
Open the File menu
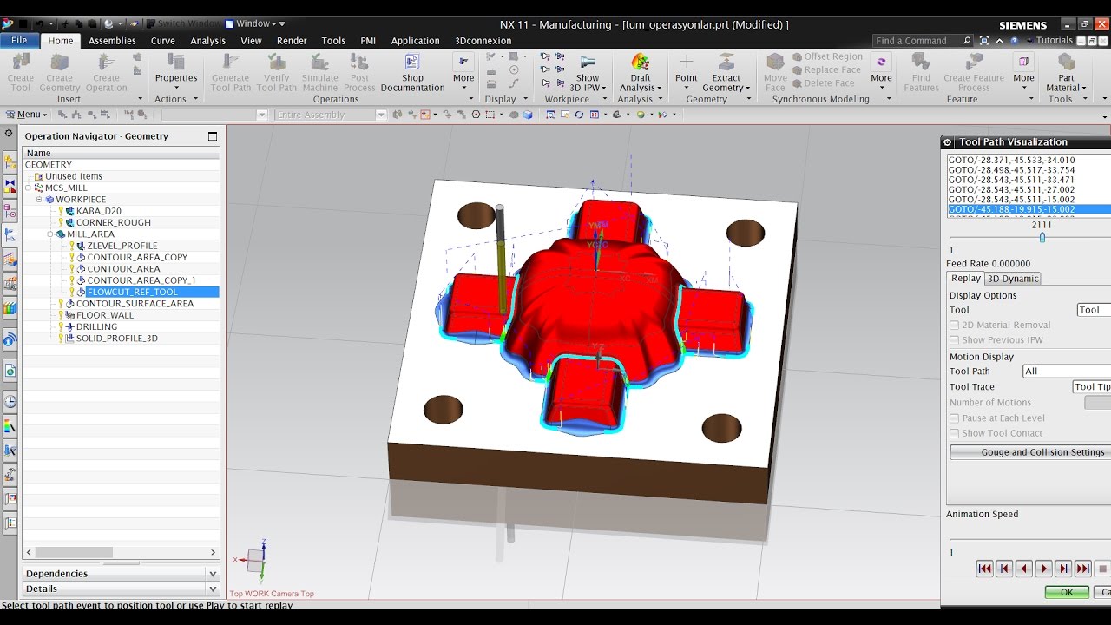(x=19, y=41)
